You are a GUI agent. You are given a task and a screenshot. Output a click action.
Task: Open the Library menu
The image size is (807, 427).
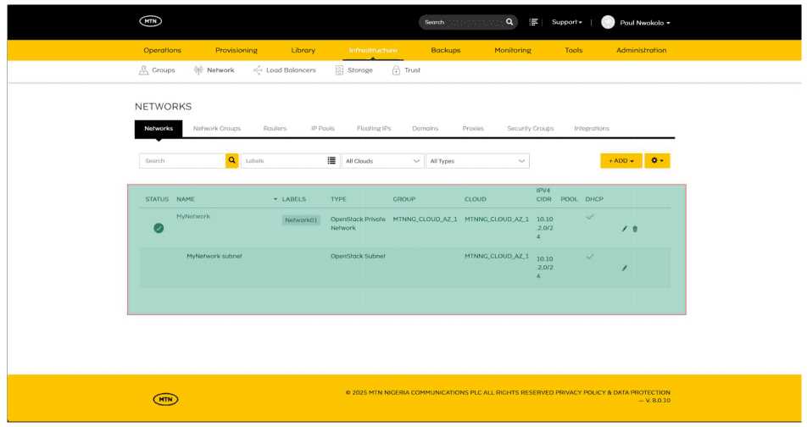pyautogui.click(x=303, y=51)
